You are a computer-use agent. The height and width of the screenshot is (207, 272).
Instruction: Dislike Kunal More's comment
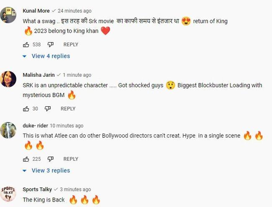coord(50,44)
